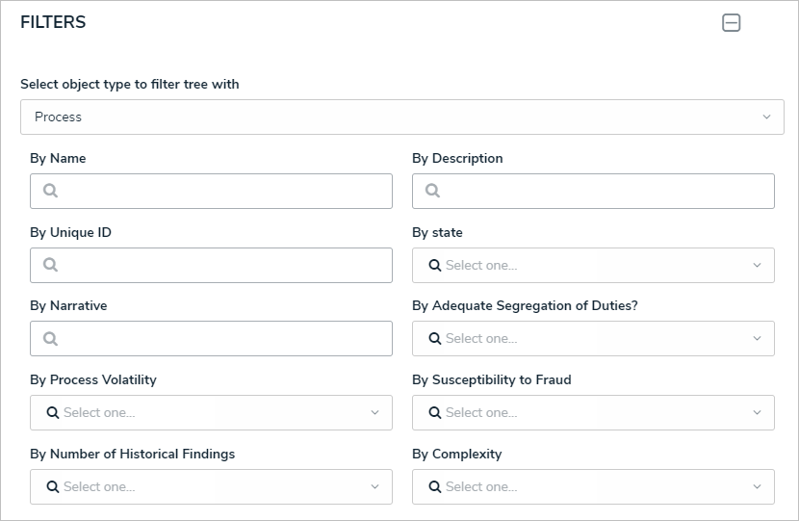Click search icon in By Process Volatility
Screen dimensions: 799x521
pyautogui.click(x=53, y=412)
